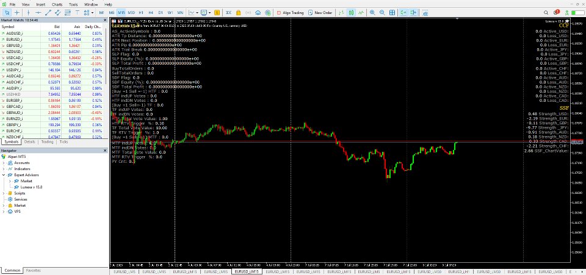The image size is (586, 275).
Task: Open notifications with red badge
Action: pyautogui.click(x=557, y=12)
